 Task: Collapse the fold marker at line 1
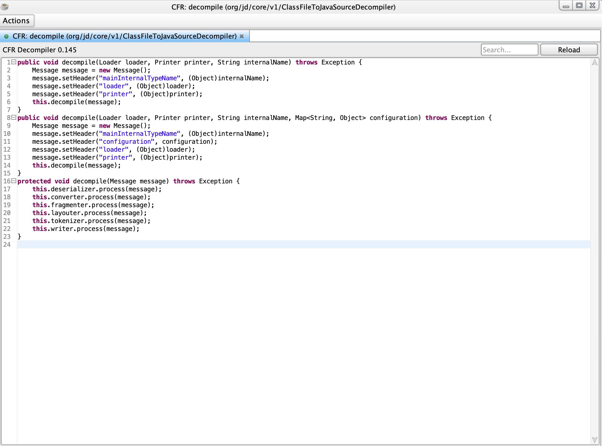(x=14, y=62)
